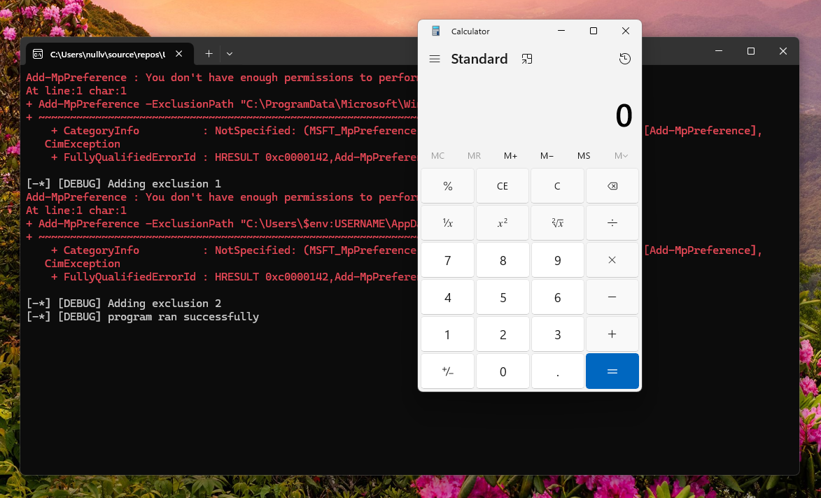
Task: Click the MC memory clear button
Action: click(x=437, y=155)
